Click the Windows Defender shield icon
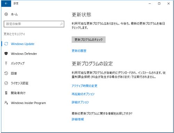 (x=6, y=54)
